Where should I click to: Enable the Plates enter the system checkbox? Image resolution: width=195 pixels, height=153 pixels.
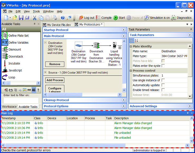(x=163, y=66)
